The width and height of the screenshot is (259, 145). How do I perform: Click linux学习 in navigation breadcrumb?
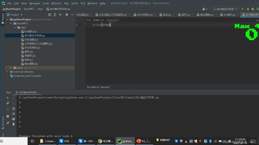click(29, 9)
